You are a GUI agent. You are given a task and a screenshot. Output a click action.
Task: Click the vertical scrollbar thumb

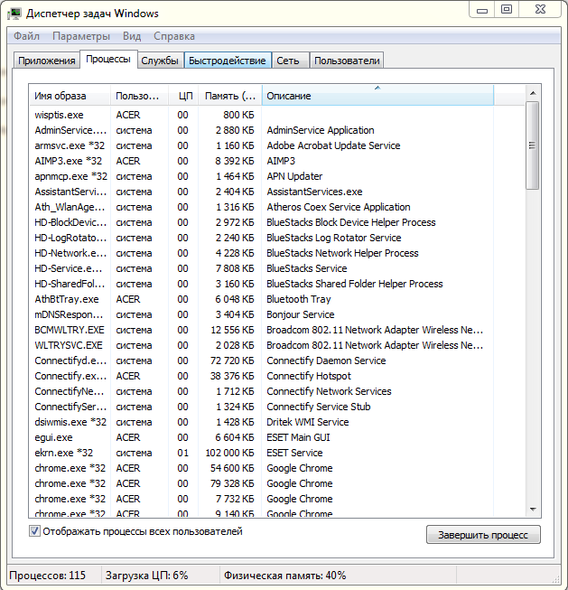click(x=533, y=145)
